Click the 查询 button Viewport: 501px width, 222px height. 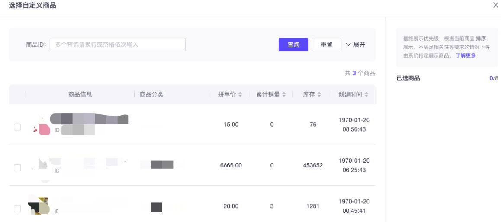[293, 45]
